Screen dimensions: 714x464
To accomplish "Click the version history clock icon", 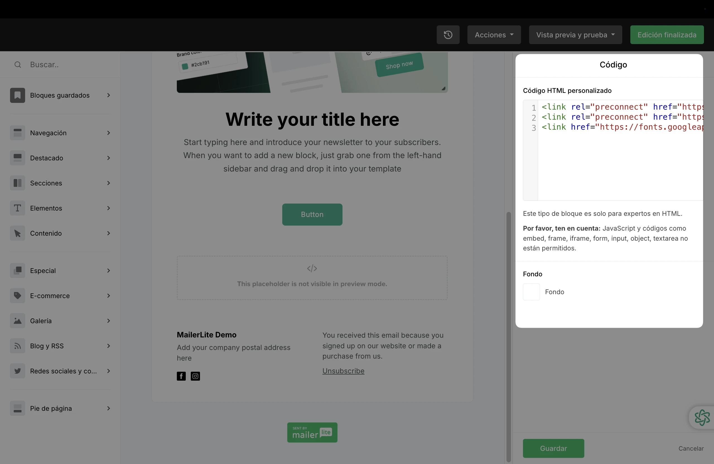I will 448,35.
